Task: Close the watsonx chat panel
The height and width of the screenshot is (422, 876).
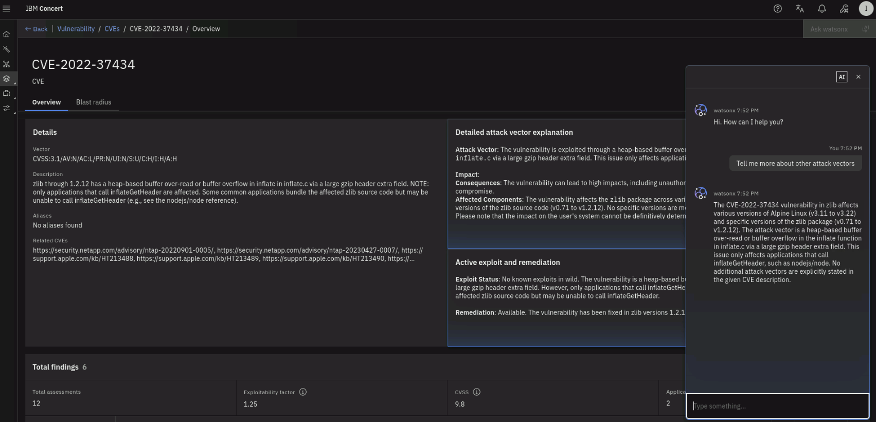Action: click(x=858, y=77)
